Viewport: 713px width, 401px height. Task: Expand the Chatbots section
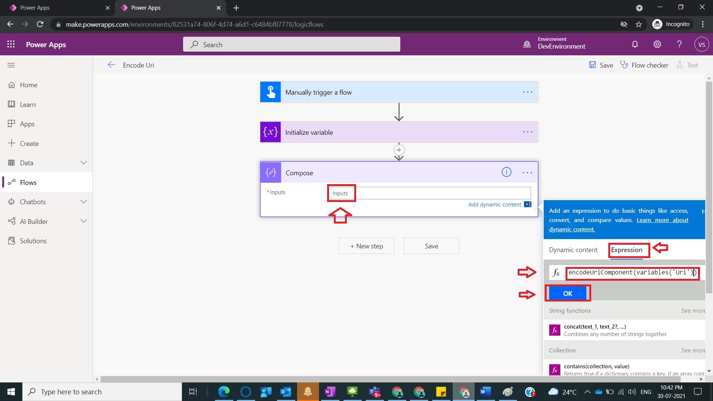click(84, 202)
